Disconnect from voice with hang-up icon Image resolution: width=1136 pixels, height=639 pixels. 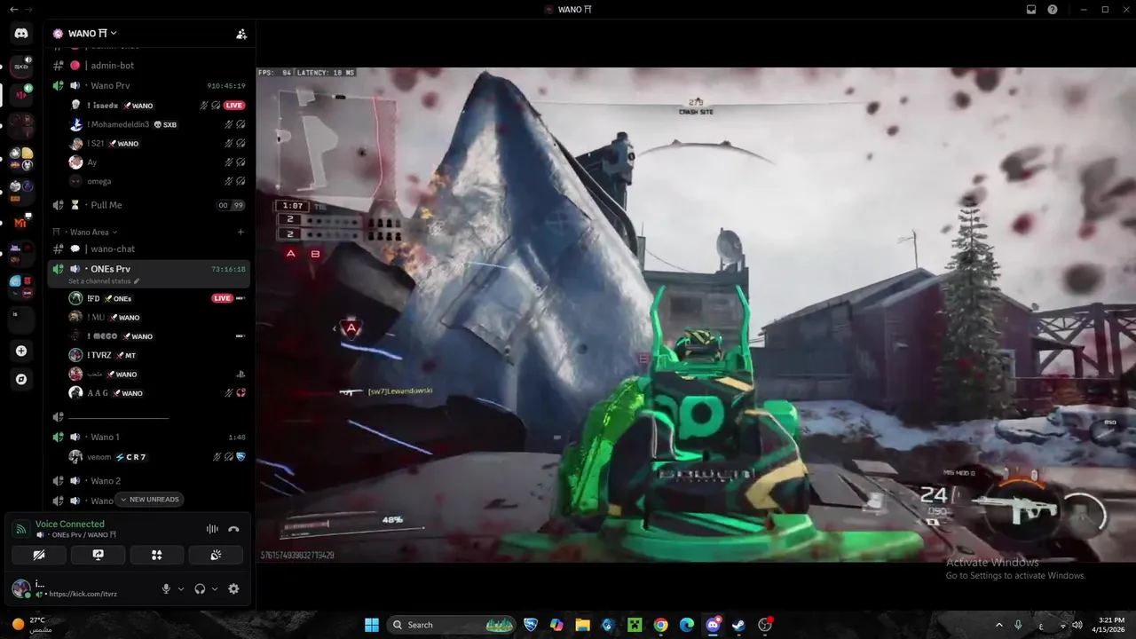click(x=233, y=529)
